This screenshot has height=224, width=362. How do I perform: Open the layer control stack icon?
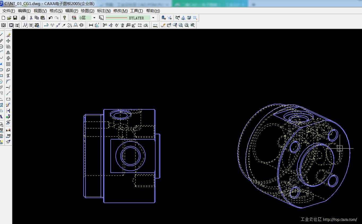[x=74, y=18]
